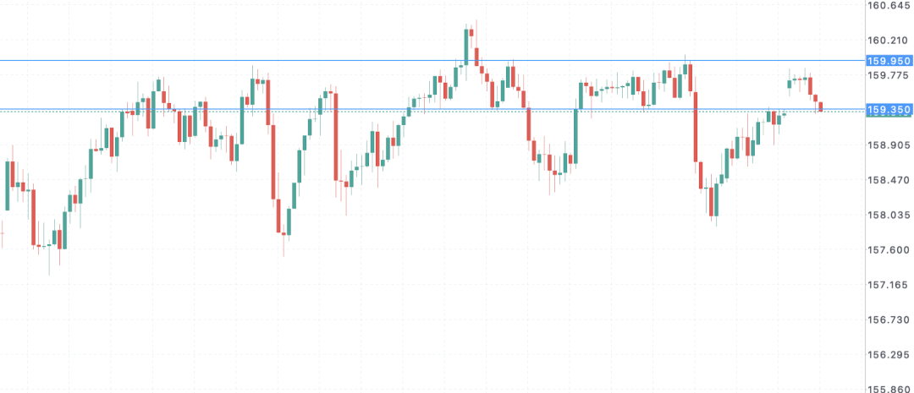This screenshot has width=914, height=393.
Task: Click the blue 159.950 price label
Action: point(889,61)
